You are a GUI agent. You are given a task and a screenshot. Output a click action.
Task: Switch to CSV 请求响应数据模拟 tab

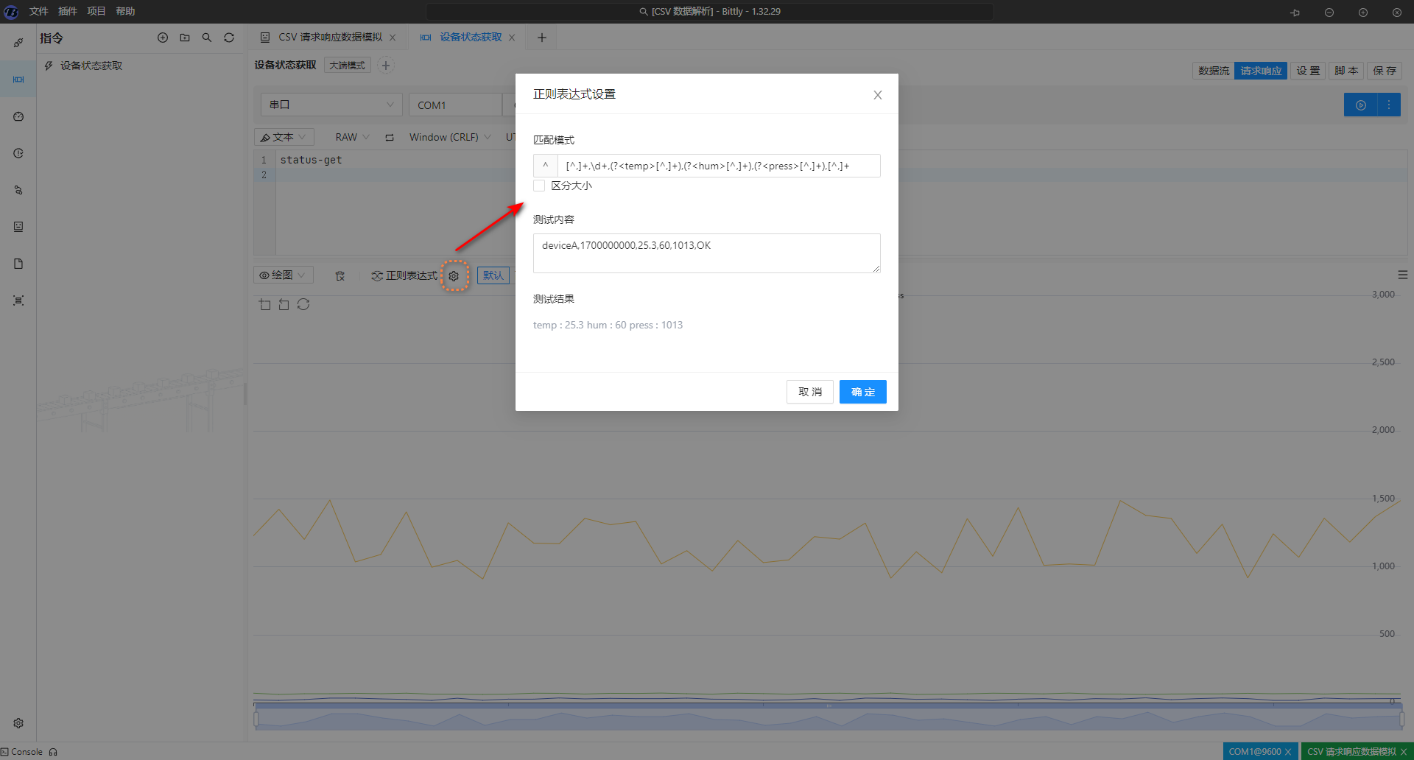(x=330, y=38)
